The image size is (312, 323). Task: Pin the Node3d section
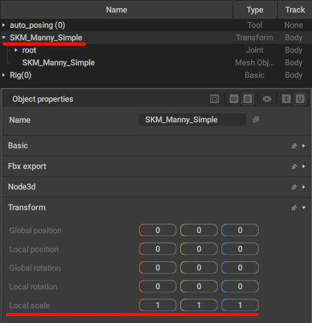point(294,187)
